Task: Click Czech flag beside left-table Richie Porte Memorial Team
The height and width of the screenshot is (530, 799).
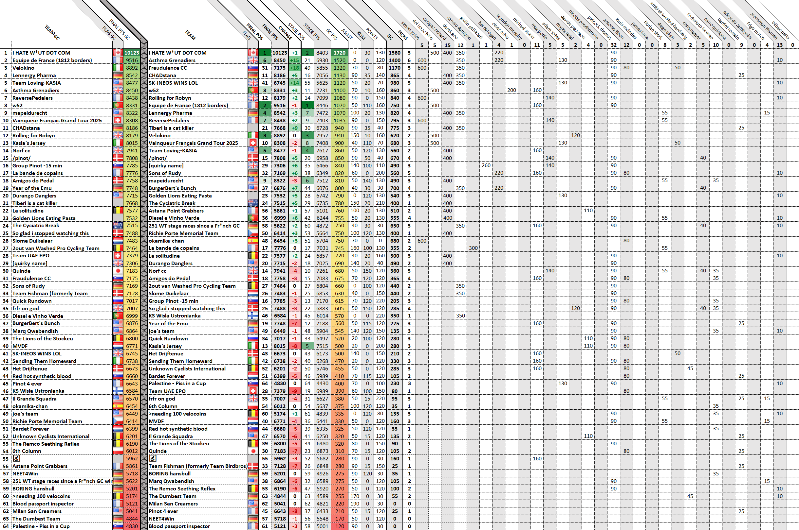Action: [x=118, y=421]
